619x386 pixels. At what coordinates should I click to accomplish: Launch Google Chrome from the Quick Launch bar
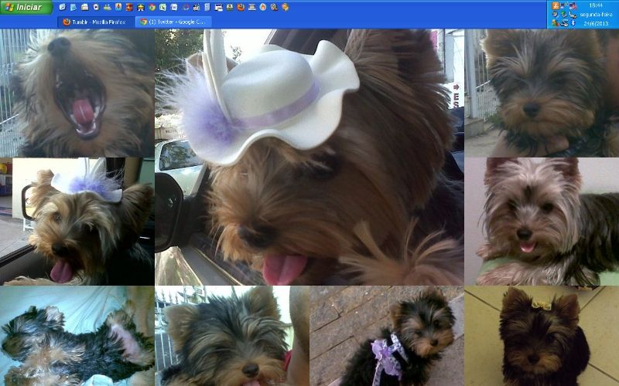pos(152,7)
